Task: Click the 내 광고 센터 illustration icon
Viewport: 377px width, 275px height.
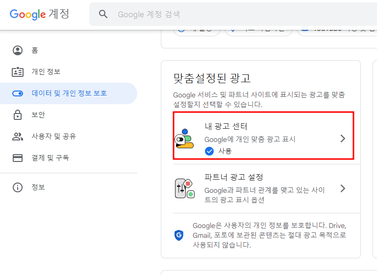Action: 184,138
